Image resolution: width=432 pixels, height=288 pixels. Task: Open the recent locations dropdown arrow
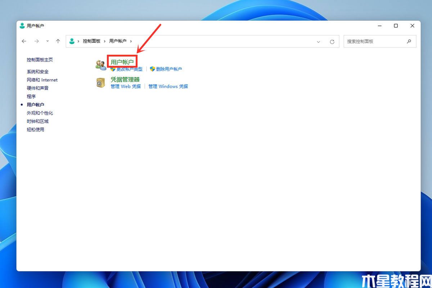48,41
